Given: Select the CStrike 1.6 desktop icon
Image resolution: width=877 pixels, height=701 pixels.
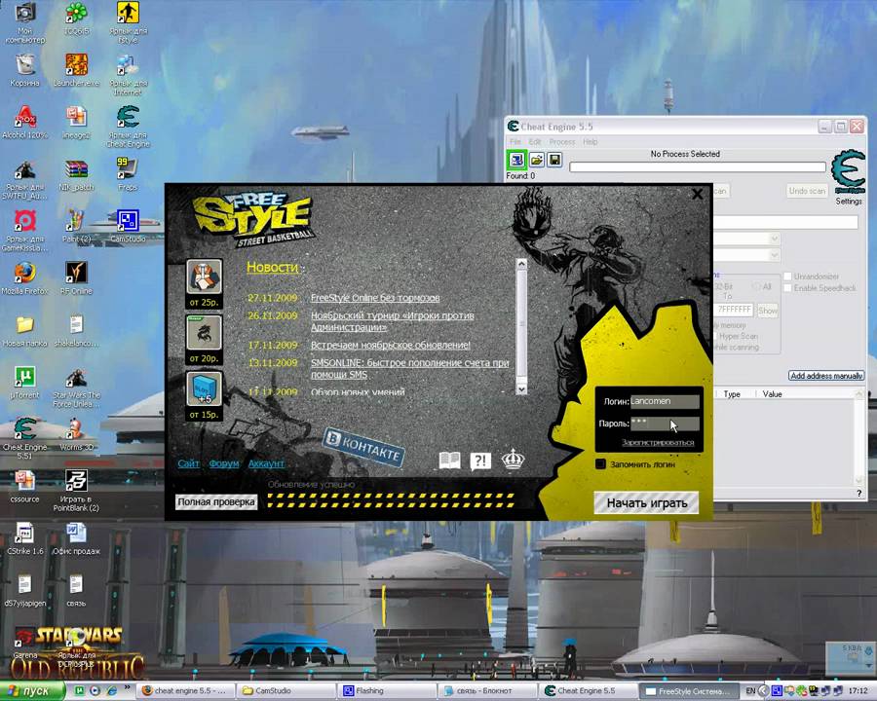Looking at the screenshot, I should click(x=24, y=538).
